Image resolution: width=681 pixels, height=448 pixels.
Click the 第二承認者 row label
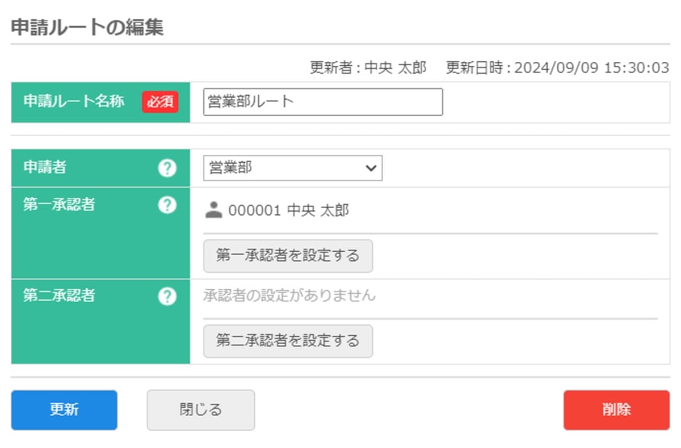pos(59,295)
